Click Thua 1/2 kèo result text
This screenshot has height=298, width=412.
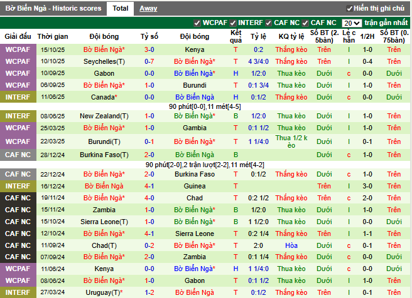coord(291,141)
